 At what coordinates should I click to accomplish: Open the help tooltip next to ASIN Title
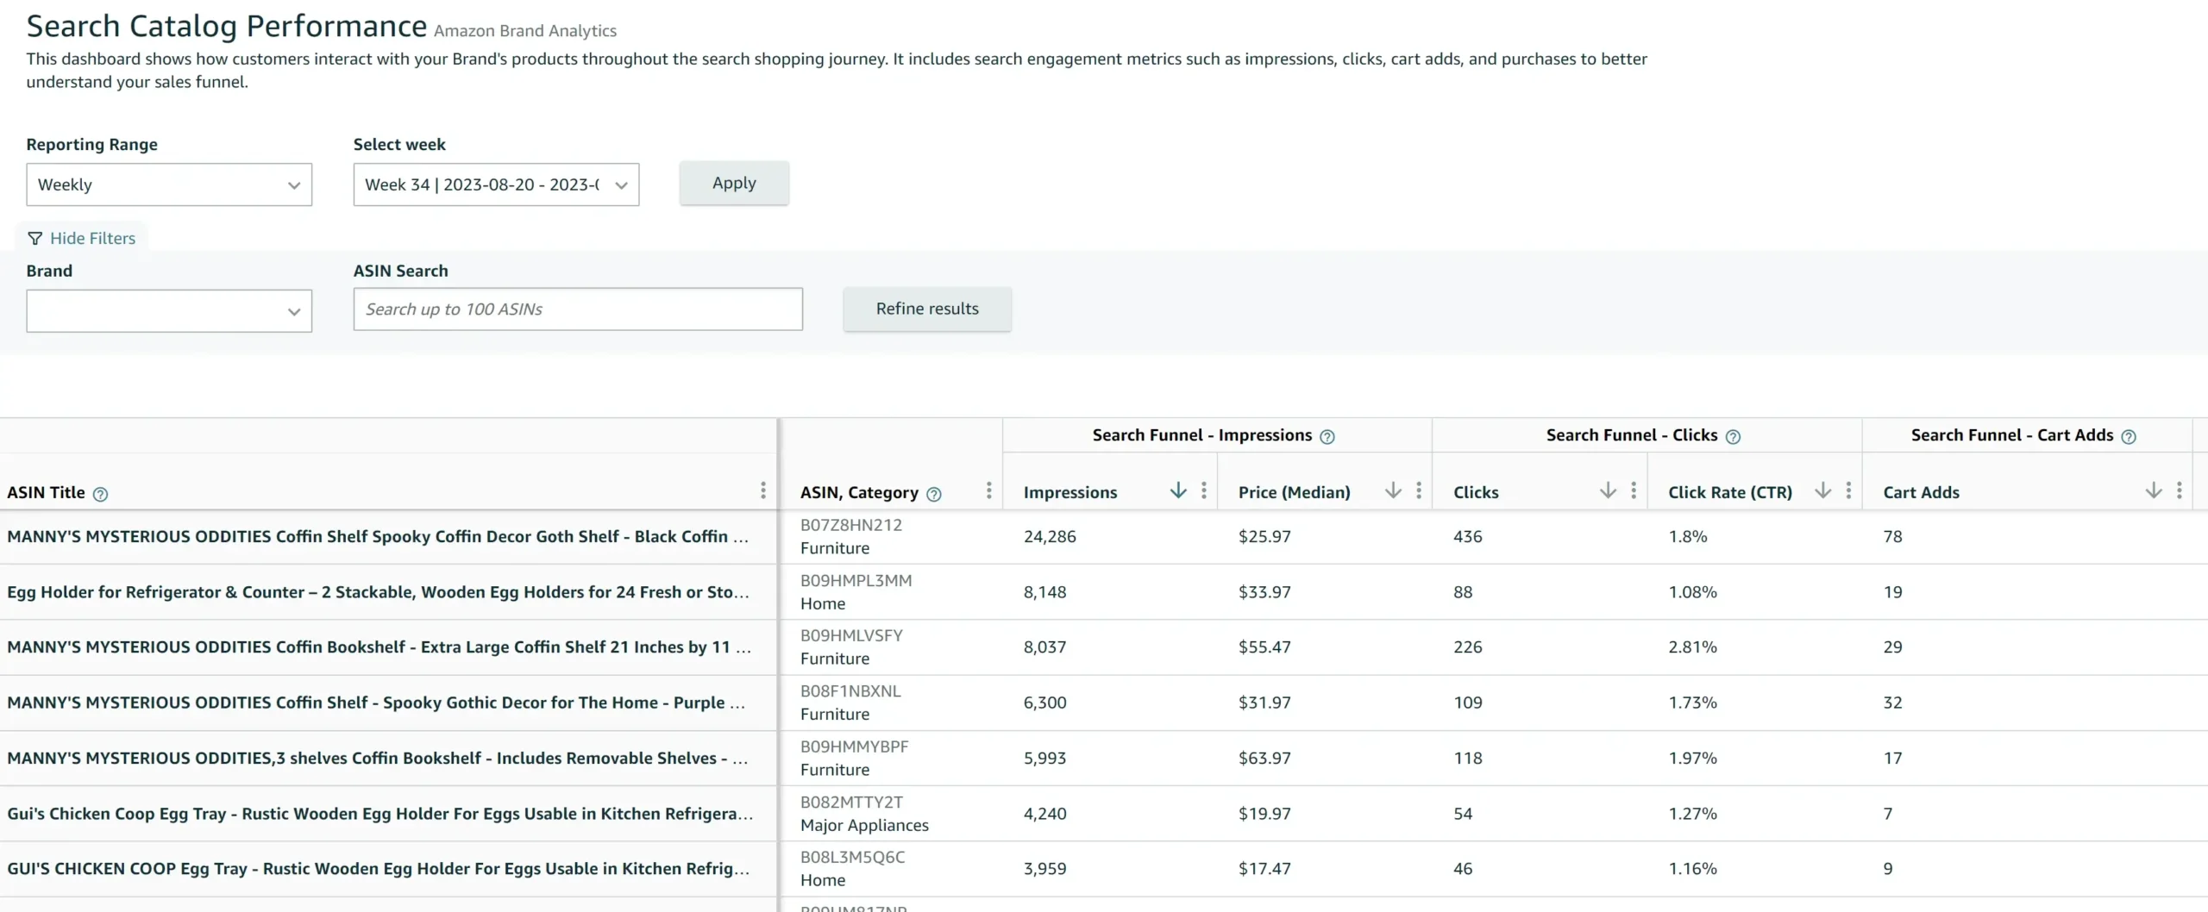pyautogui.click(x=101, y=493)
